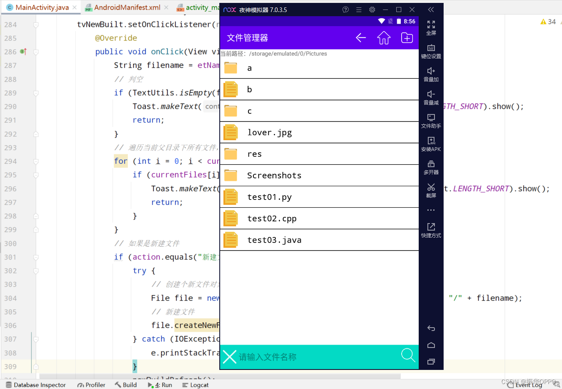Open more tools in Nox sidebar
This screenshot has height=389, width=562.
[431, 210]
